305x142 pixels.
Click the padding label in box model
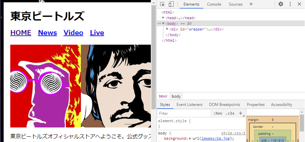[264, 134]
